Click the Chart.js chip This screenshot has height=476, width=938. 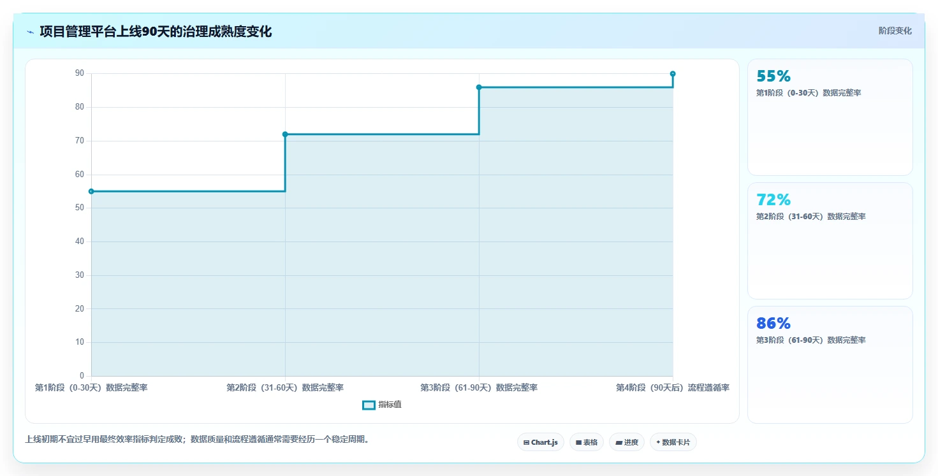[x=541, y=442]
